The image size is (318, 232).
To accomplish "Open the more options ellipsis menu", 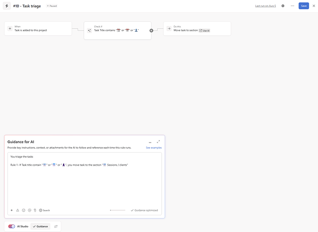I will pos(292,6).
